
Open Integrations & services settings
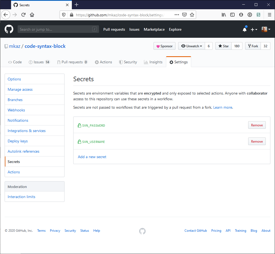click(34, 131)
